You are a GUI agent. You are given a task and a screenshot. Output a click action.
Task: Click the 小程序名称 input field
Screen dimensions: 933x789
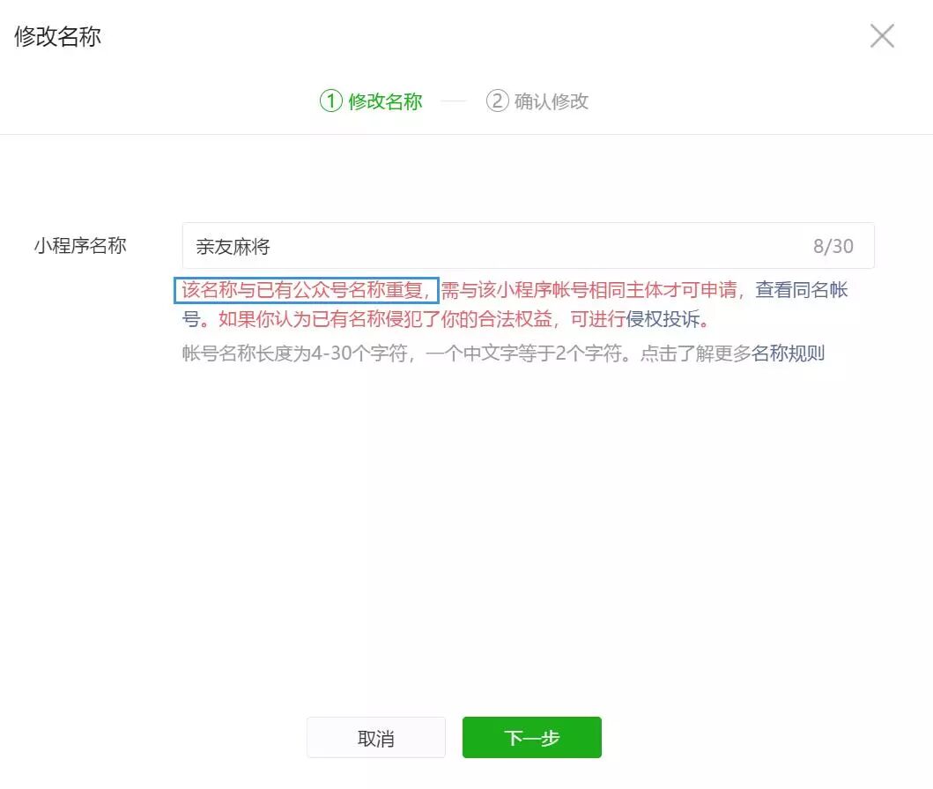pyautogui.click(x=528, y=246)
